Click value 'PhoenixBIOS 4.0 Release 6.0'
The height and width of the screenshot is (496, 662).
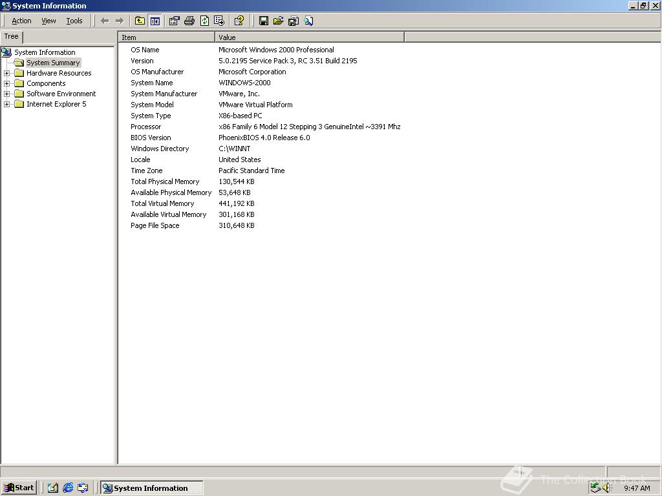[264, 138]
